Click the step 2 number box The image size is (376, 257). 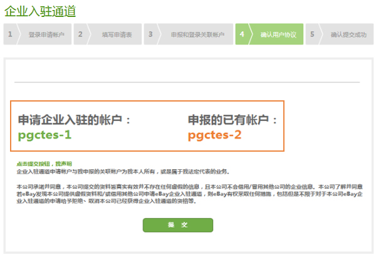(x=80, y=35)
